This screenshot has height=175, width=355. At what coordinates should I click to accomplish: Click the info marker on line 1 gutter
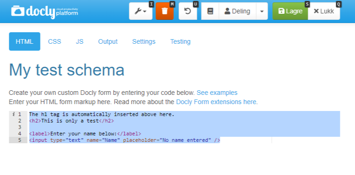[x=14, y=114]
